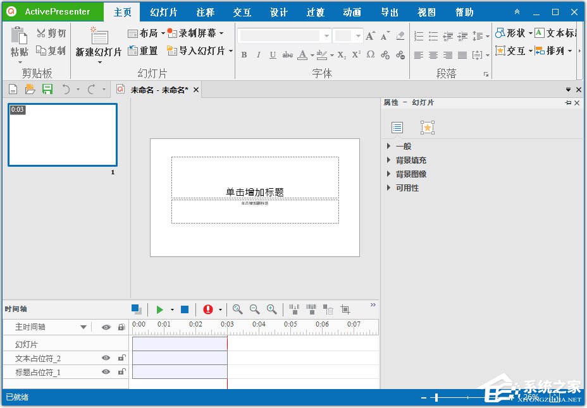The width and height of the screenshot is (587, 408).
Task: Toggle strikethrough formatting
Action: coord(288,55)
